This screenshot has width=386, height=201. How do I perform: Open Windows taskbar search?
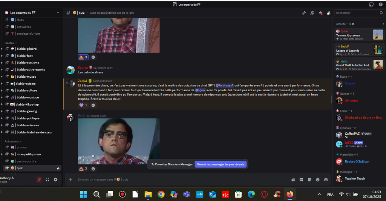[x=96, y=194]
